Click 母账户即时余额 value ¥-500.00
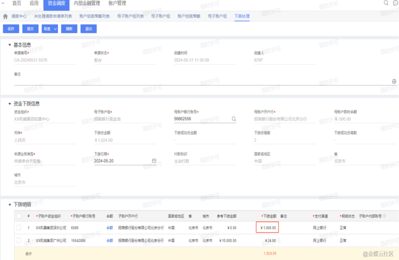This screenshot has width=399, height=260. pyautogui.click(x=342, y=119)
